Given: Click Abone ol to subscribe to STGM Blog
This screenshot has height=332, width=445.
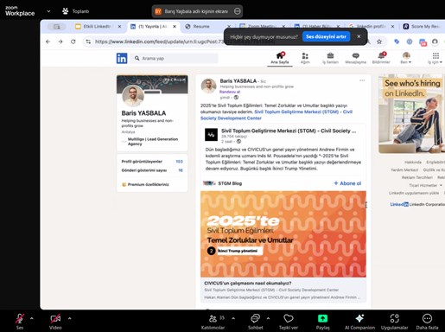Looking at the screenshot, I should click(347, 183).
